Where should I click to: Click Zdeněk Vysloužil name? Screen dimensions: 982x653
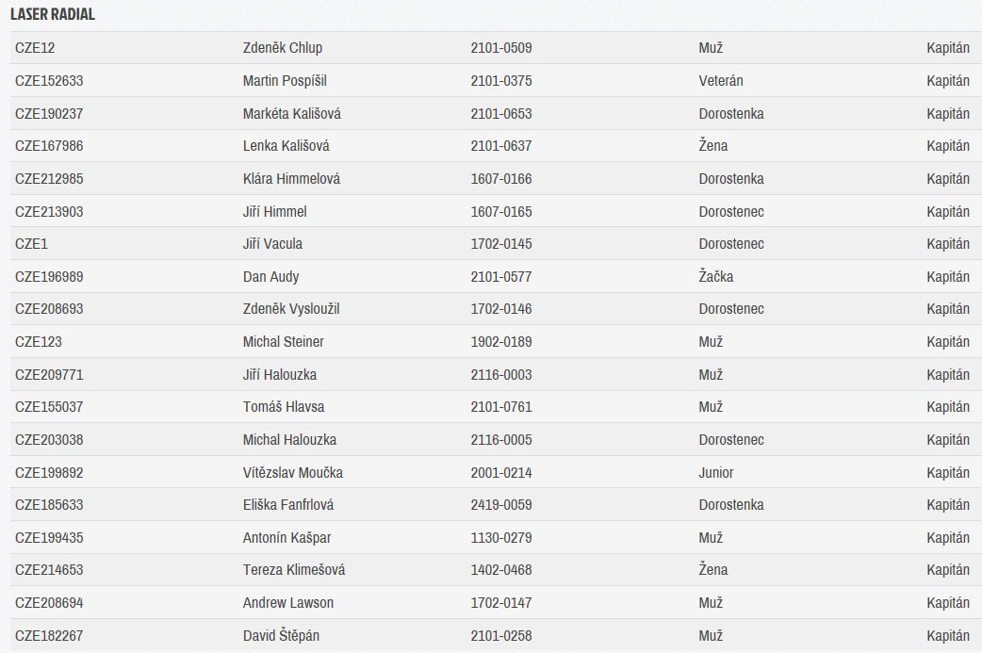tap(291, 309)
